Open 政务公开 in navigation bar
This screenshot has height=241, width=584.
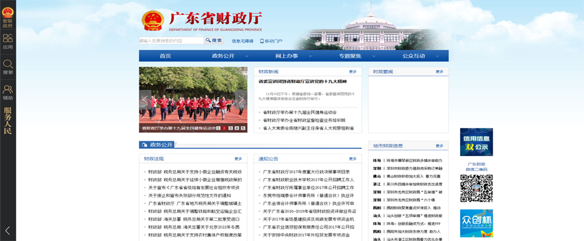[223, 56]
